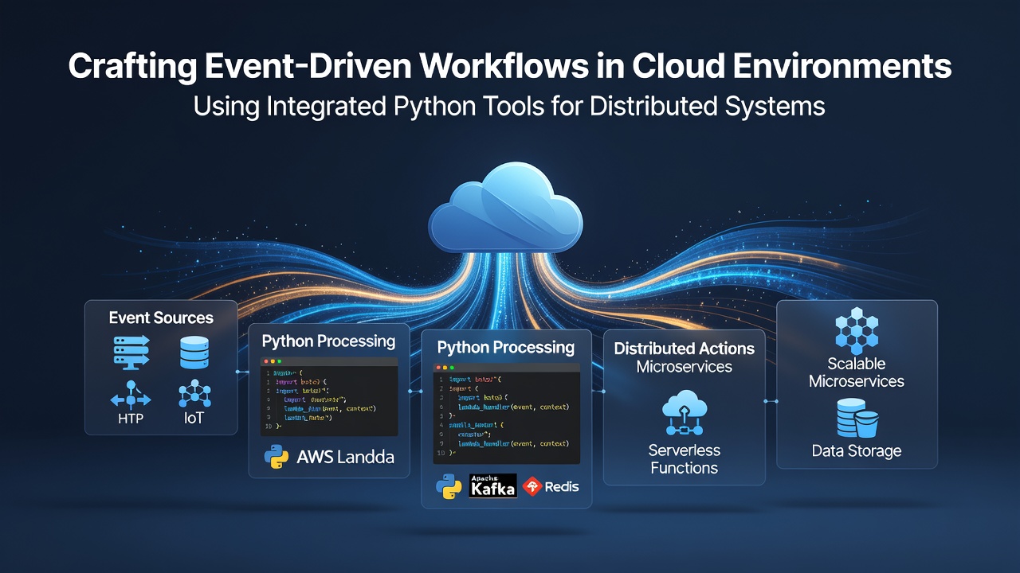This screenshot has height=573, width=1020.
Task: Click the title "Crafting Event-Driven Workflows in Cloud Environments"
Action: [x=510, y=67]
